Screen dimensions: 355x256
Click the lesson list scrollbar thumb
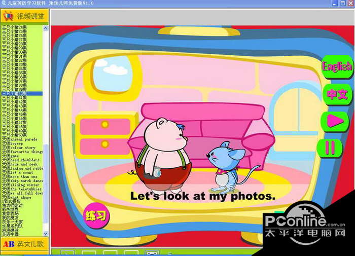(x=46, y=184)
